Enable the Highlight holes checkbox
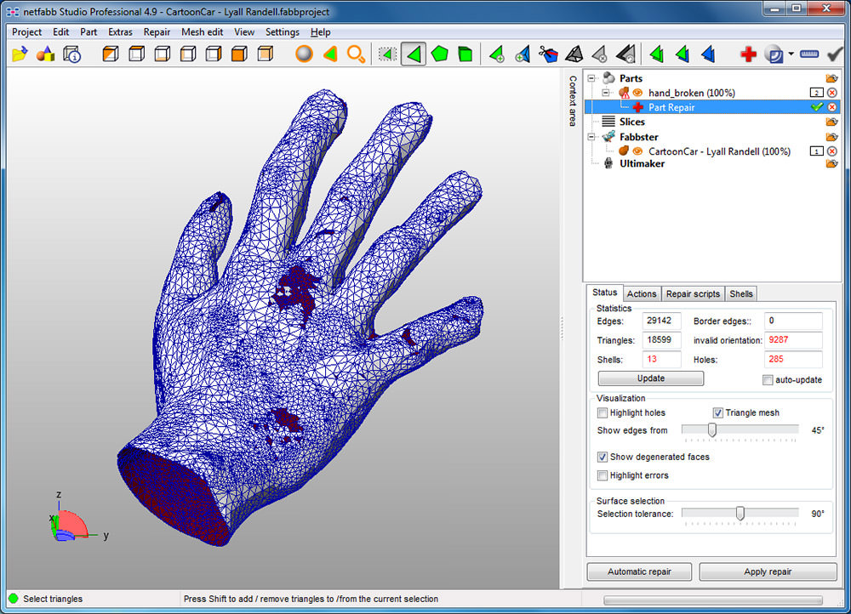Viewport: 851px width, 614px height. [x=603, y=412]
